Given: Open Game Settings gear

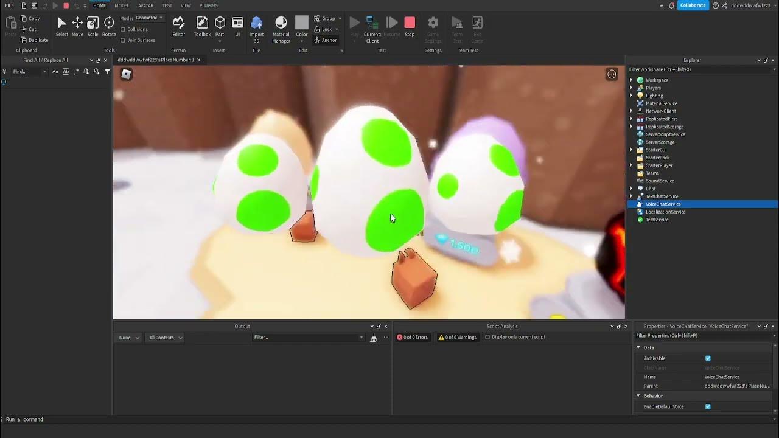Looking at the screenshot, I should 433,29.
